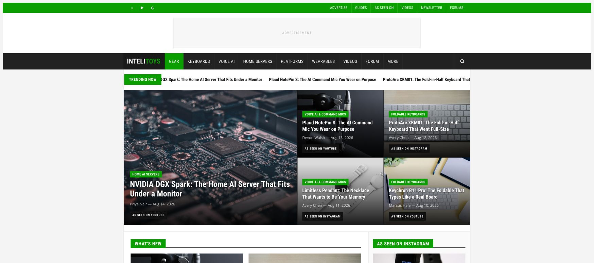
Task: Click the advertisement banner placeholder
Action: tap(297, 33)
